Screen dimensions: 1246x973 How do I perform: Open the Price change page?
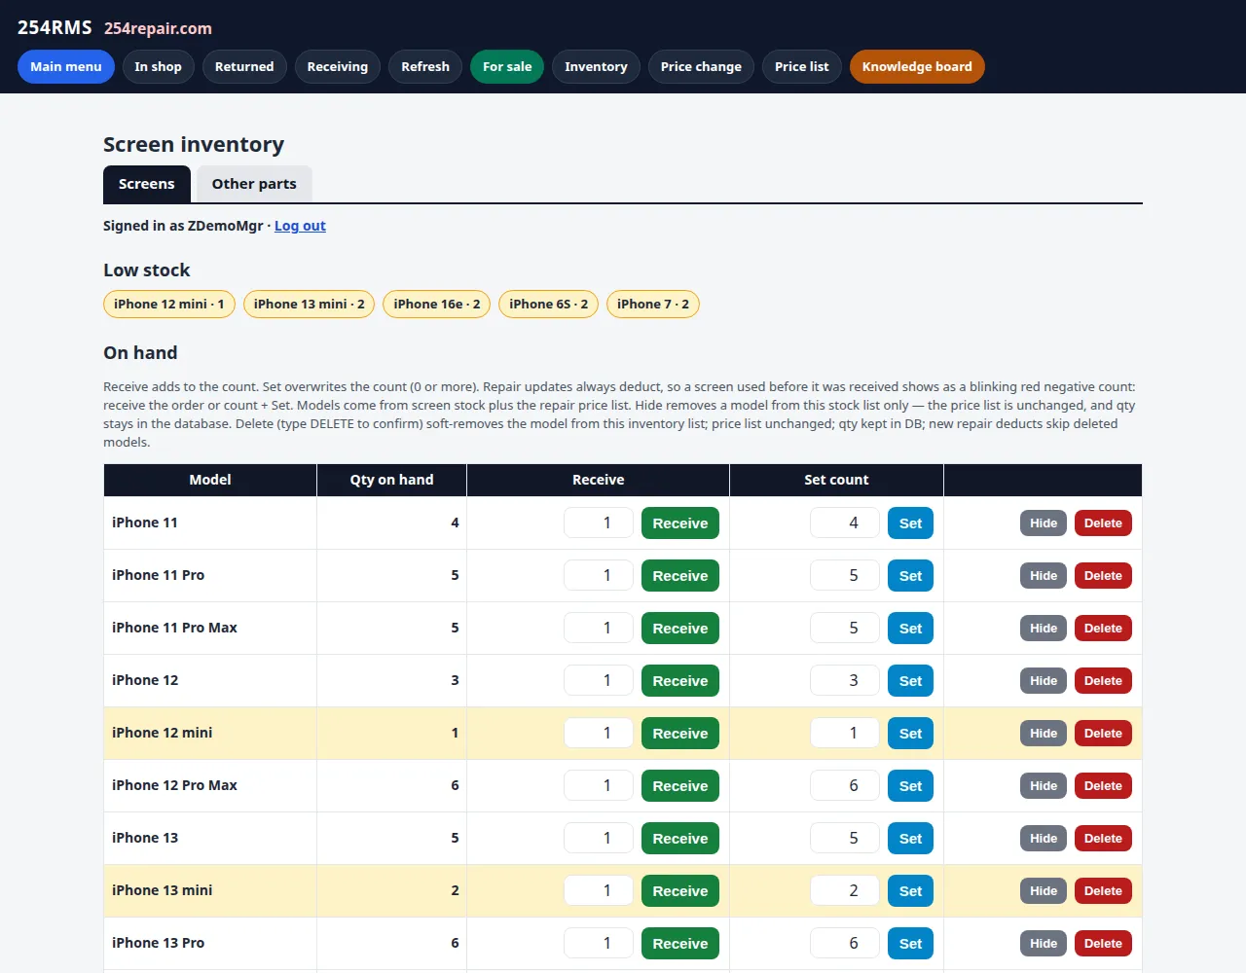701,66
